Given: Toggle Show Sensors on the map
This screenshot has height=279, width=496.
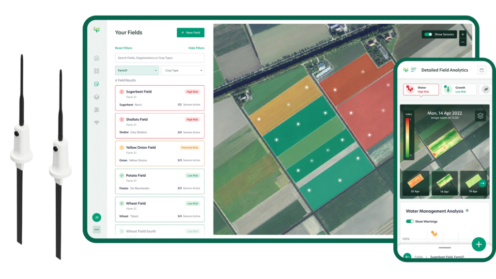Looking at the screenshot, I should pos(428,34).
